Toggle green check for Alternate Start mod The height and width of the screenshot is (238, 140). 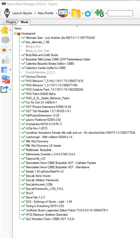tap(23, 38)
